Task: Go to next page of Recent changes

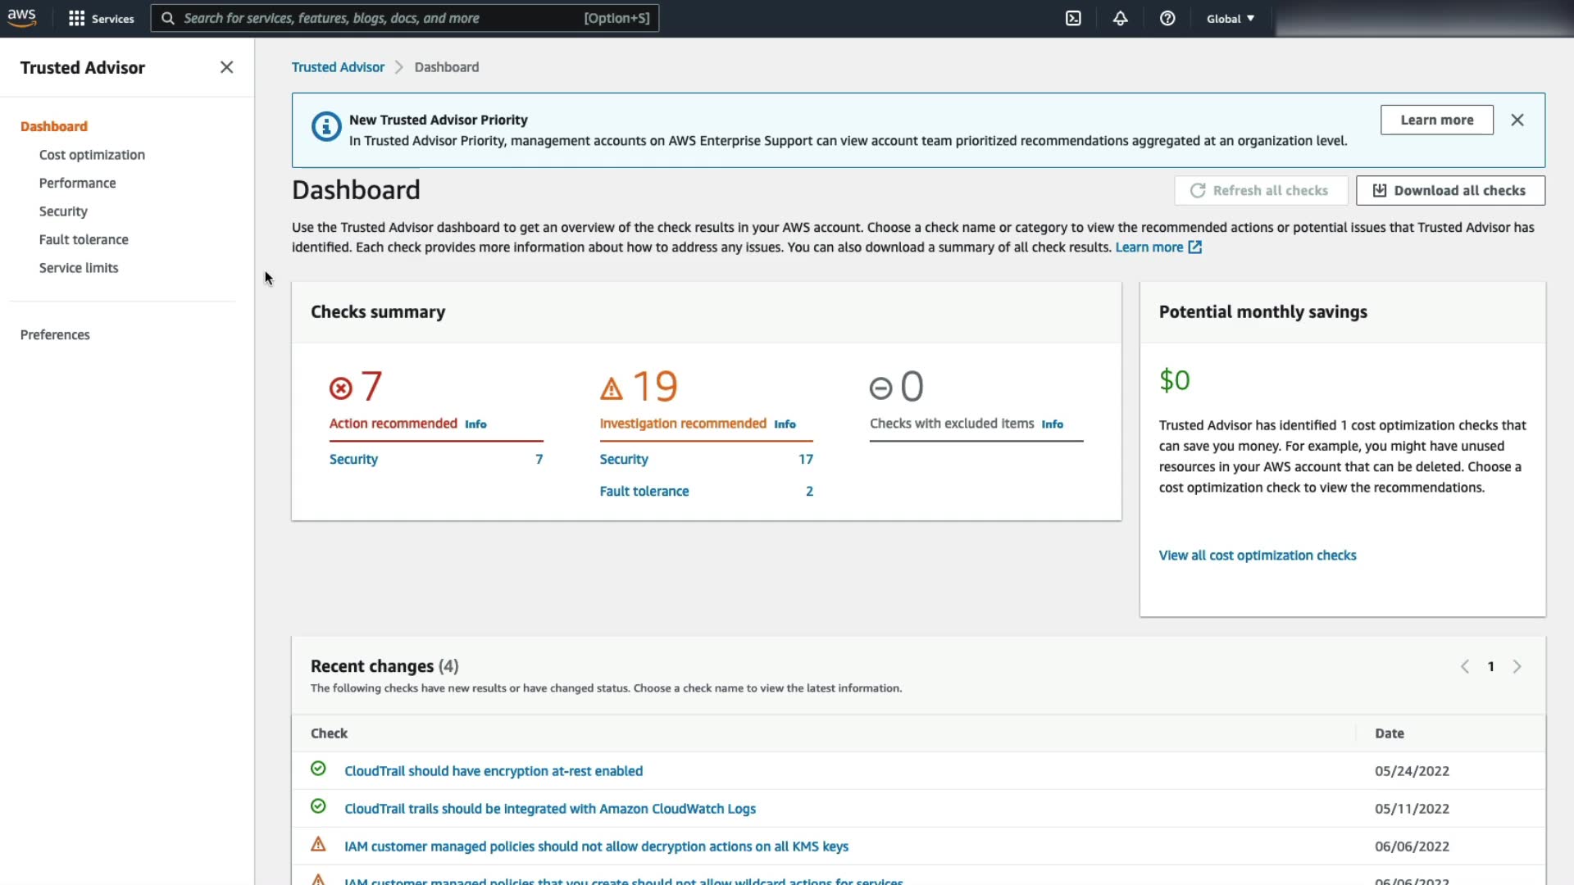Action: click(x=1517, y=667)
